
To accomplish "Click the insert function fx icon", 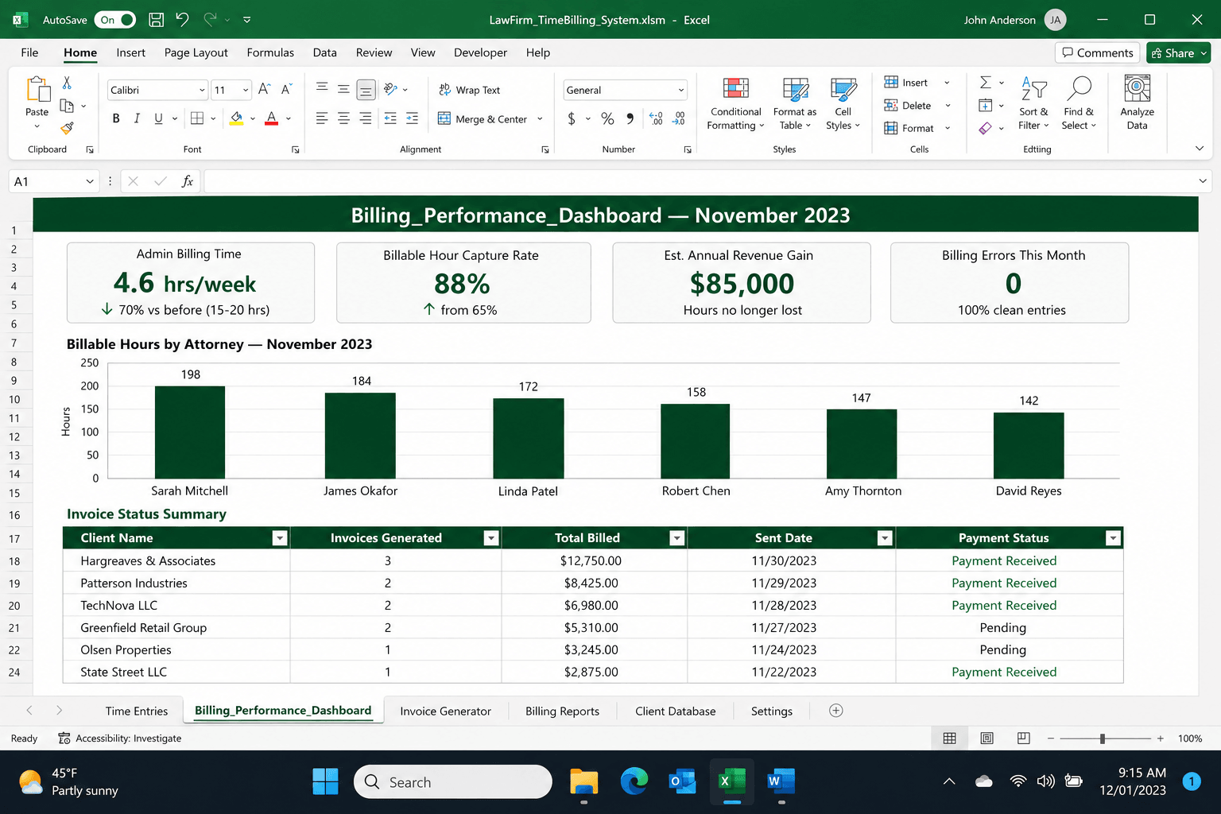I will coord(188,181).
